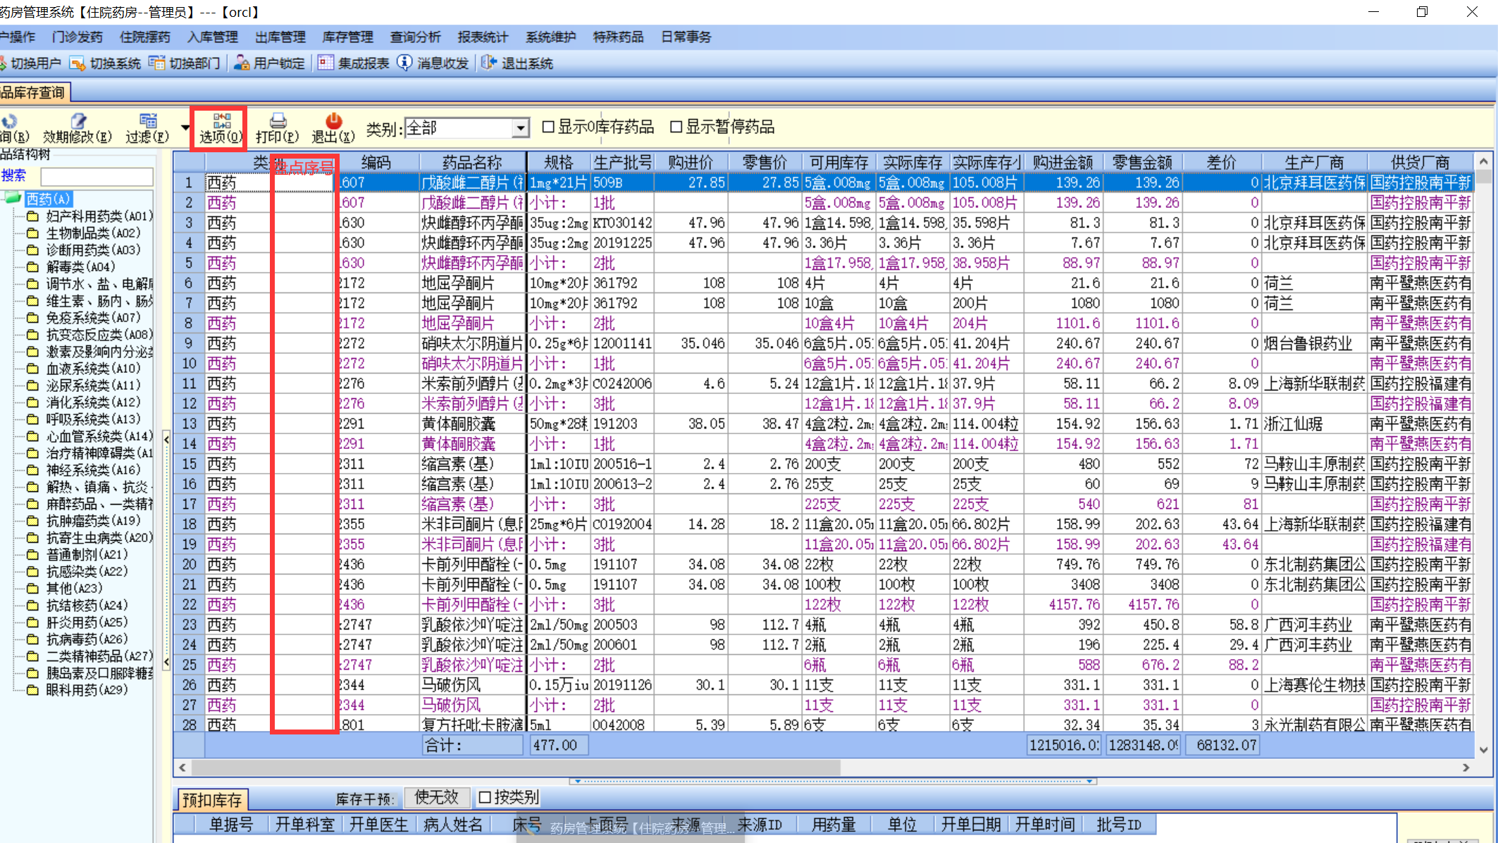Click the 退出(X) exit power icon
The image size is (1498, 843).
[333, 121]
